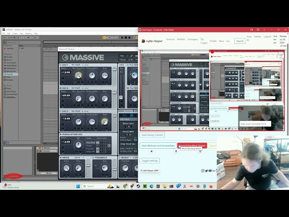Click the YouTube icon in page footer
289x217 pixels.
click(210, 171)
